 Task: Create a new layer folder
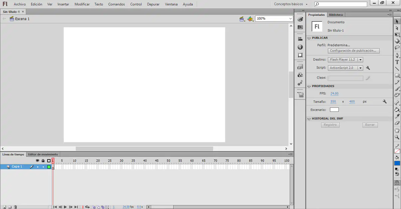10,207
